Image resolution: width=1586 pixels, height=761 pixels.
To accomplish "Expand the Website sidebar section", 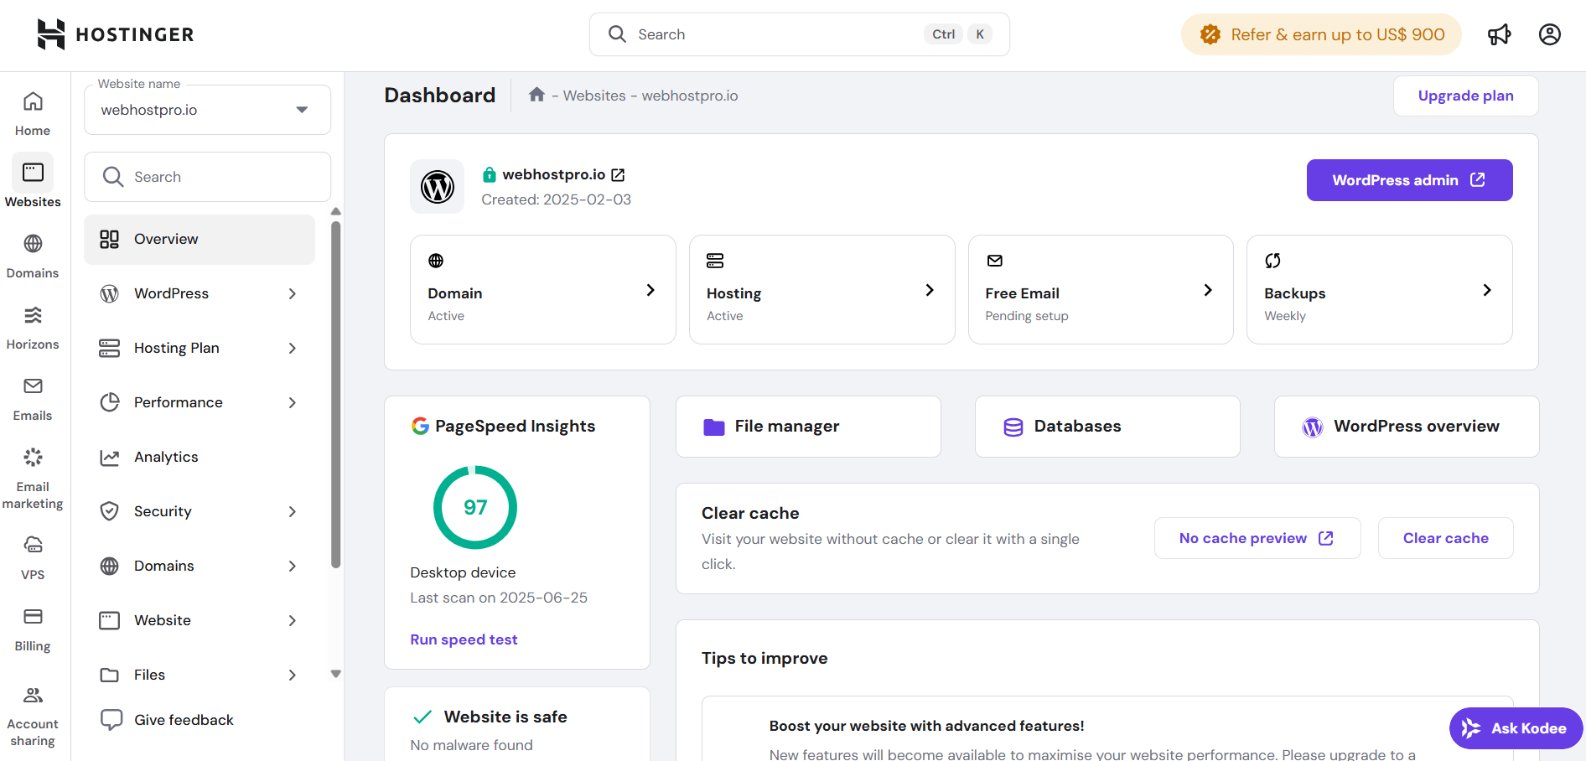I will [x=293, y=620].
